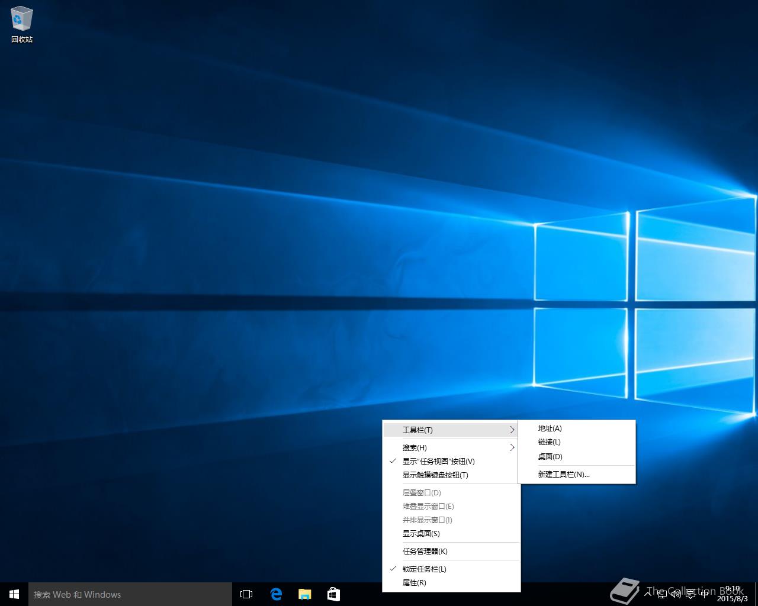Open the Action Center notification icon
The width and height of the screenshot is (758, 606).
[690, 594]
